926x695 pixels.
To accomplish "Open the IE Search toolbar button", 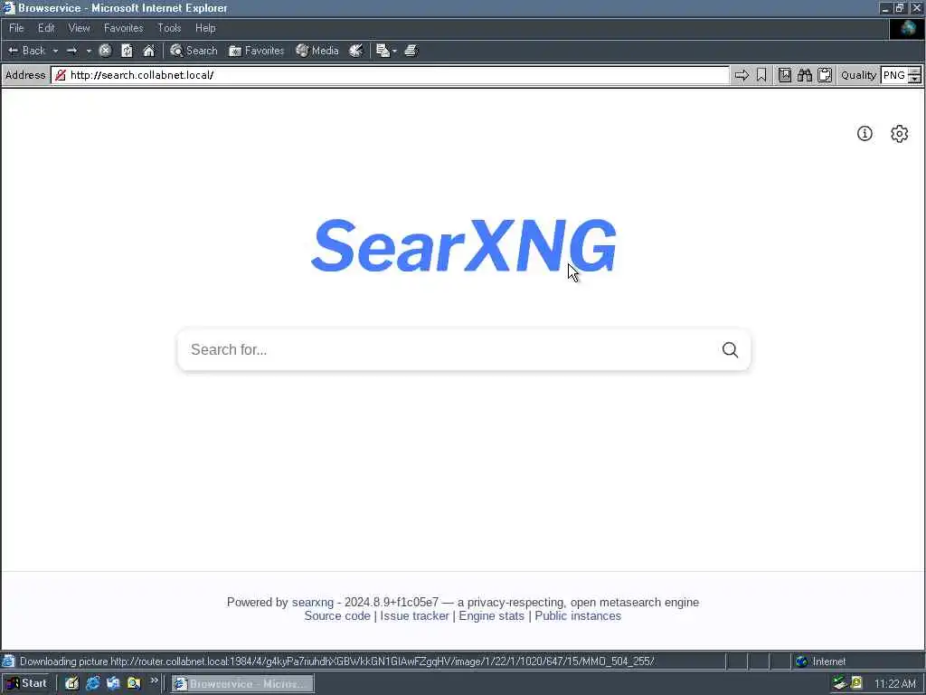I will pos(194,51).
